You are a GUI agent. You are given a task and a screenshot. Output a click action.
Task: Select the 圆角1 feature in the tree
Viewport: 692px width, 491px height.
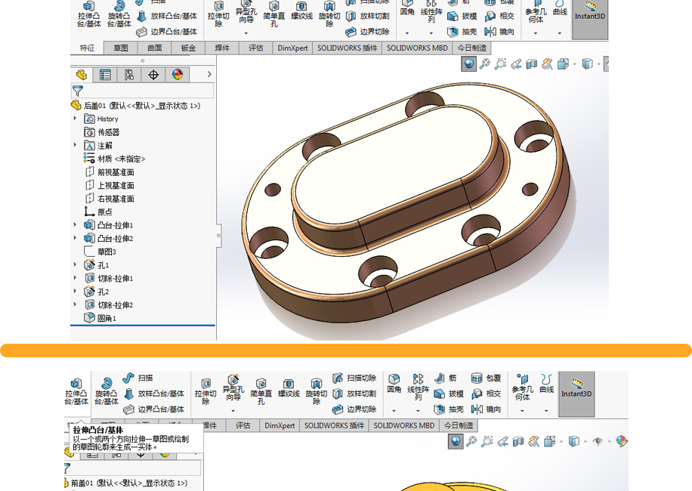100,318
